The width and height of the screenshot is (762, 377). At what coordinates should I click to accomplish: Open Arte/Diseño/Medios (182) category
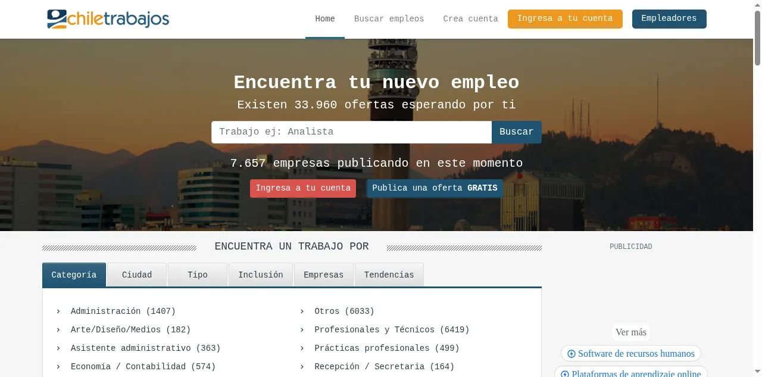pos(131,330)
